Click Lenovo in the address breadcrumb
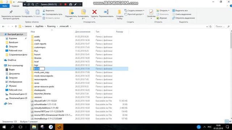The height and width of the screenshot is (130, 232). coord(28,26)
